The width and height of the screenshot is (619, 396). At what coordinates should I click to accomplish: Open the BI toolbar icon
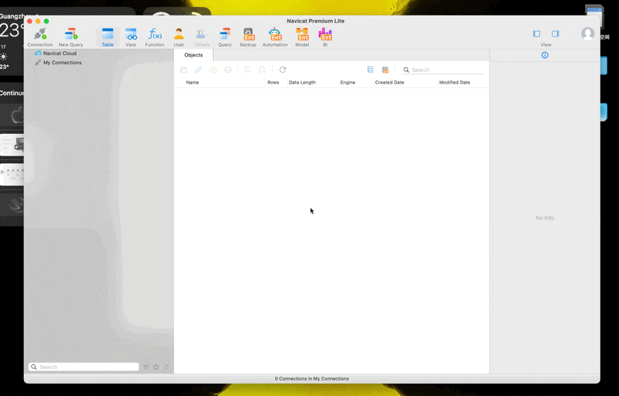(325, 37)
